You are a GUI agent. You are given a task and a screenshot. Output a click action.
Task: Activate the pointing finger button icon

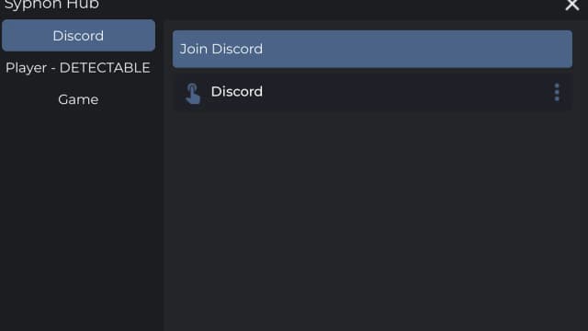(x=193, y=93)
